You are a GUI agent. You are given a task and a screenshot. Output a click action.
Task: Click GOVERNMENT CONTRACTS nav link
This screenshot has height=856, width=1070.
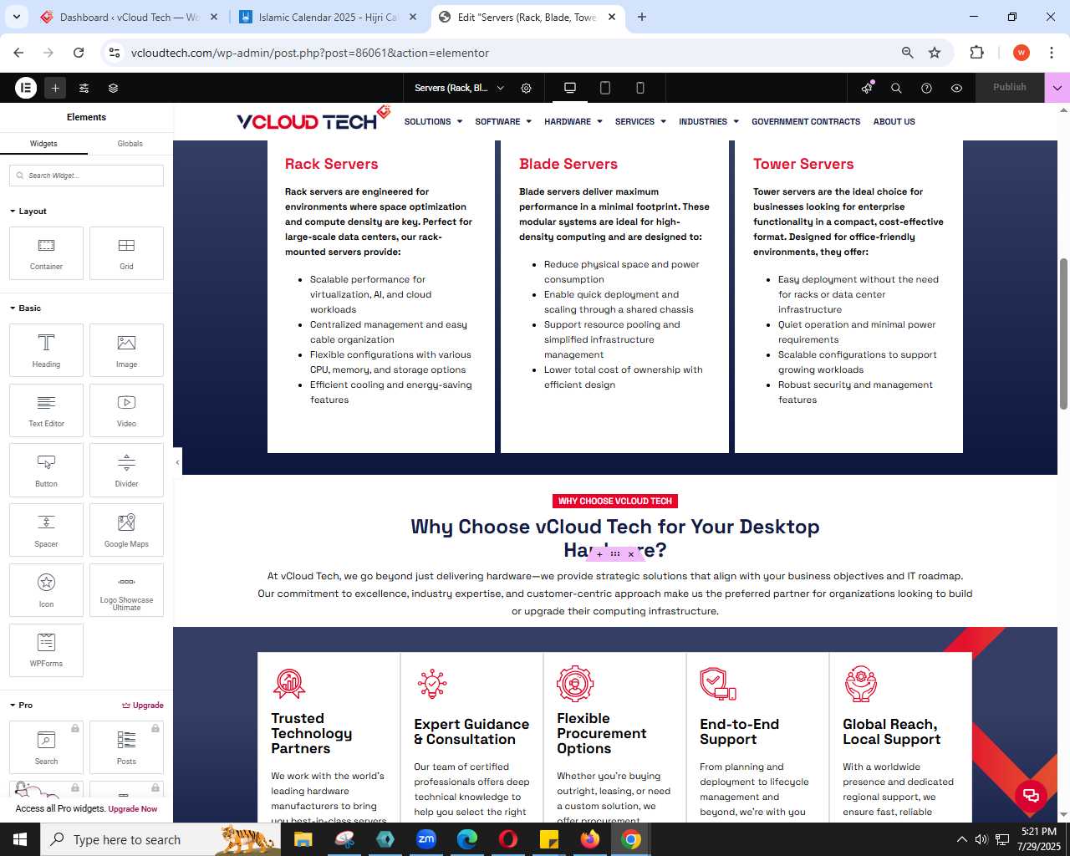coord(806,122)
